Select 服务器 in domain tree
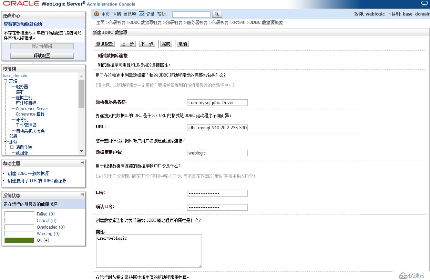 point(22,87)
